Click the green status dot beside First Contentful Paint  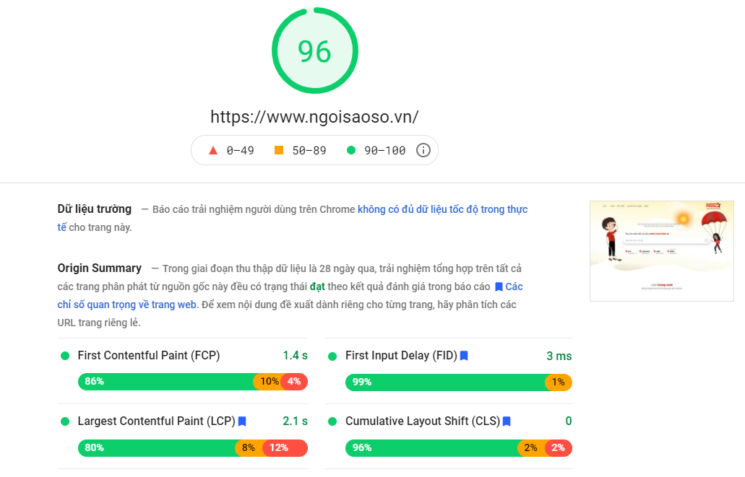pyautogui.click(x=66, y=355)
